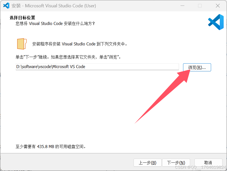Click the Back 上一步(B) button
This screenshot has width=227, height=171.
(x=147, y=163)
